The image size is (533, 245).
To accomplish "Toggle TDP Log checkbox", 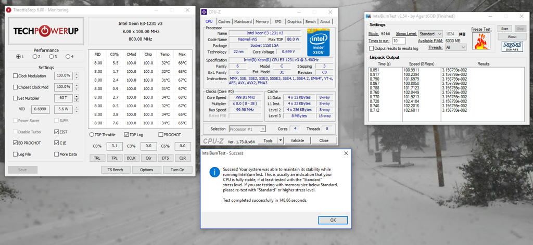I will pyautogui.click(x=126, y=135).
